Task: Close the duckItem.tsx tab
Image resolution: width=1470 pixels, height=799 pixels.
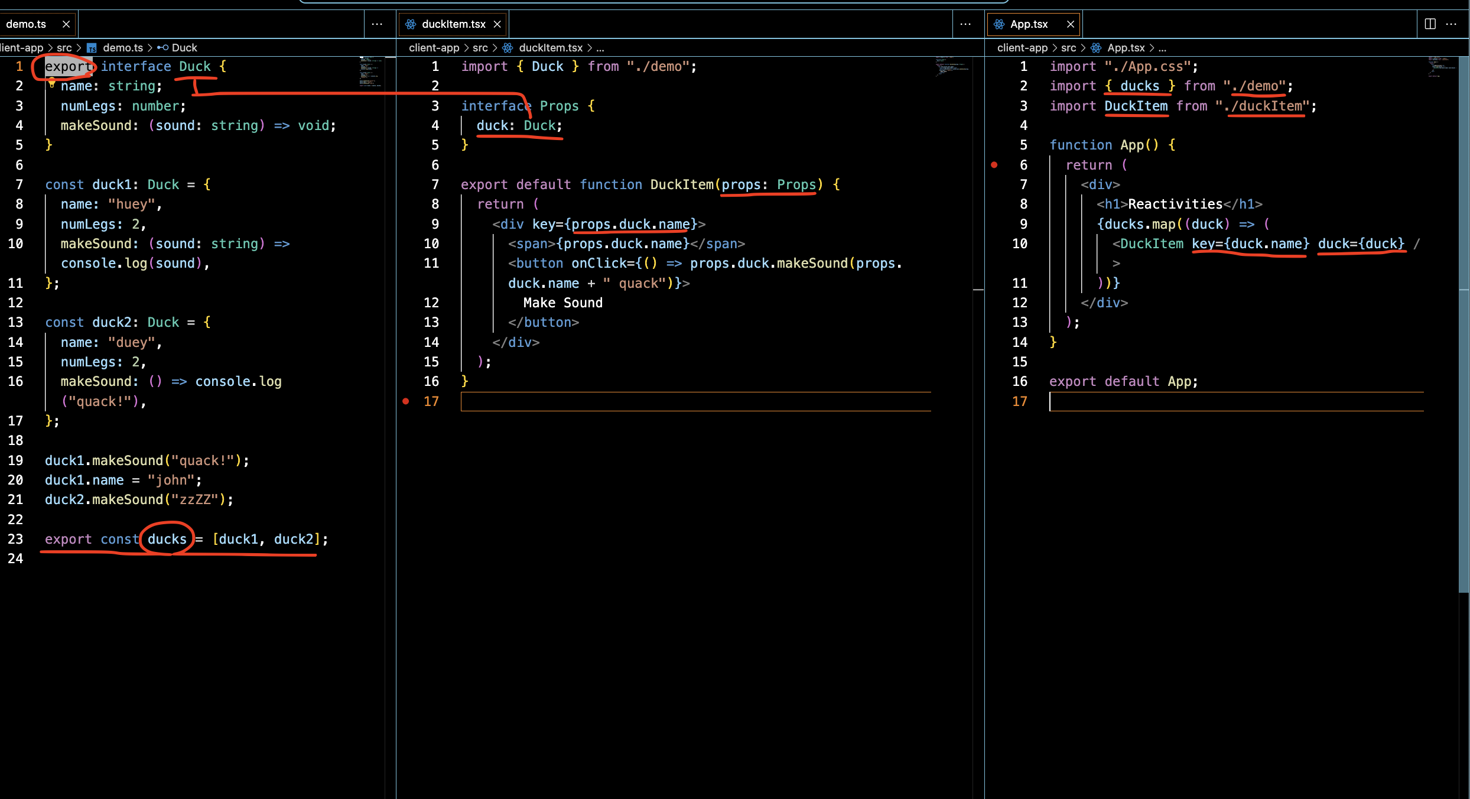Action: pyautogui.click(x=497, y=24)
